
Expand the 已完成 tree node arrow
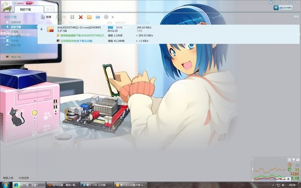pos(3,31)
